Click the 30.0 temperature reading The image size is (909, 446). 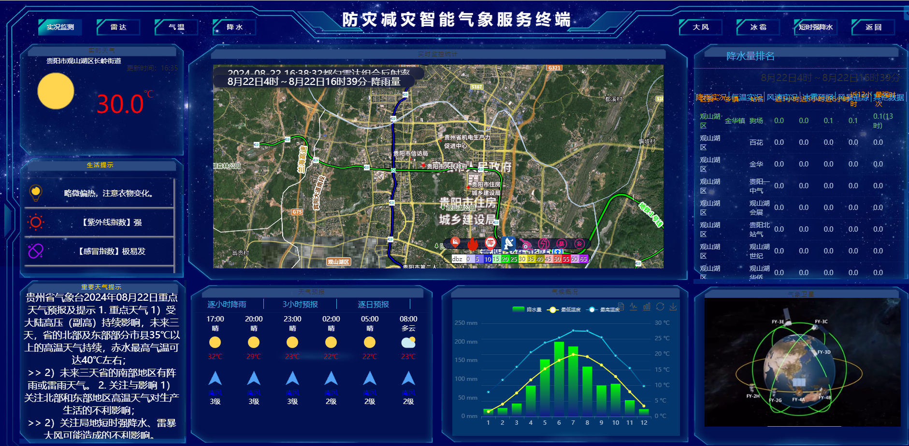120,104
